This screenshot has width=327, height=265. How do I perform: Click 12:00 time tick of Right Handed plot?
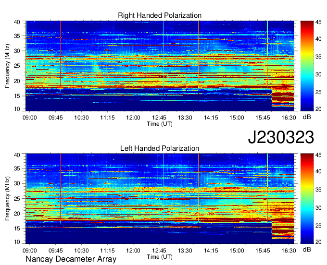point(133,118)
